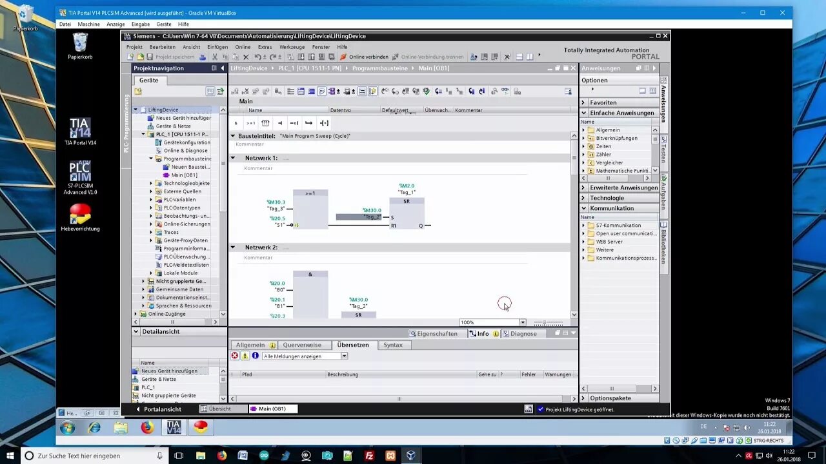The height and width of the screenshot is (464, 826).
Task: Expand Erweiterte Anweisungen palette
Action: click(x=583, y=188)
